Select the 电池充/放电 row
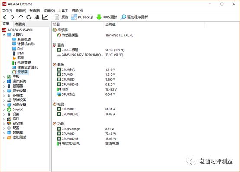The image size is (240, 172). [x=88, y=144]
